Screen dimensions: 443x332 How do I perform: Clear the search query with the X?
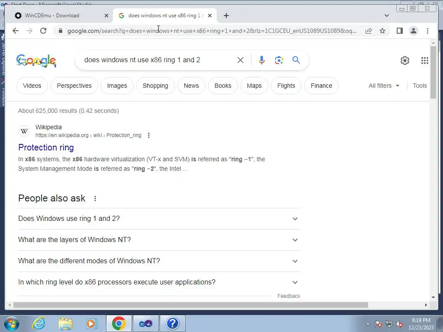241,60
